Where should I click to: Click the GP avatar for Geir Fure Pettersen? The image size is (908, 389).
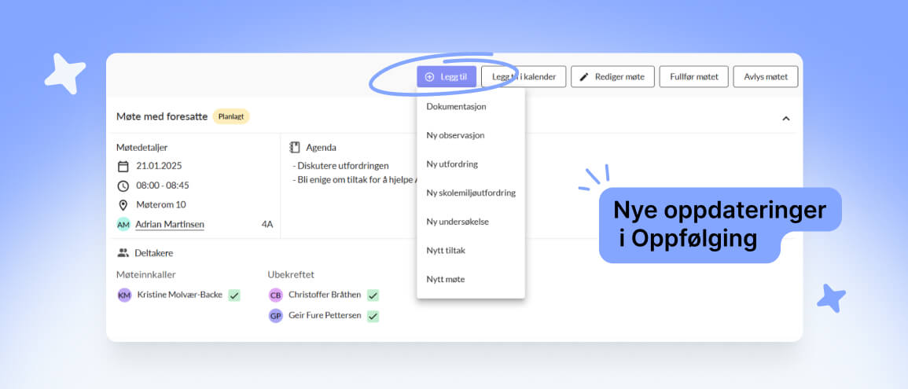pyautogui.click(x=275, y=316)
